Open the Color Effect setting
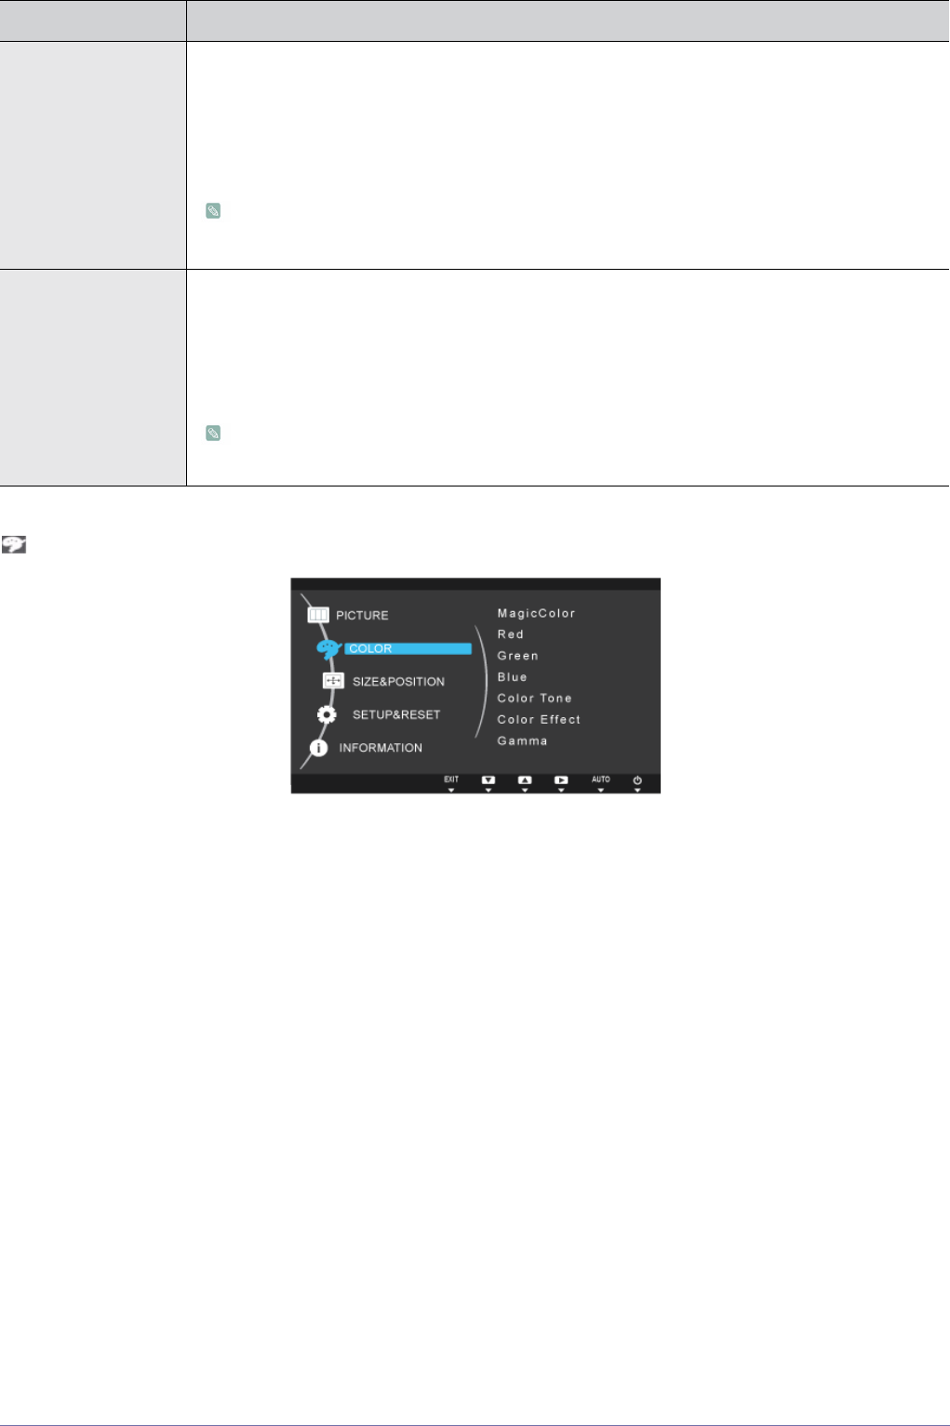The height and width of the screenshot is (1426, 950). pyautogui.click(x=539, y=720)
